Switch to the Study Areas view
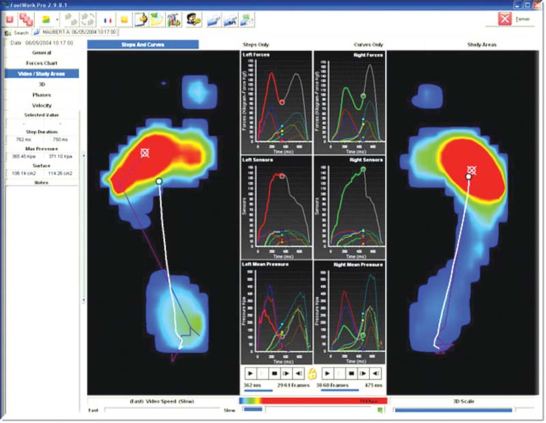Image resolution: width=546 pixels, height=423 pixels. tap(482, 44)
